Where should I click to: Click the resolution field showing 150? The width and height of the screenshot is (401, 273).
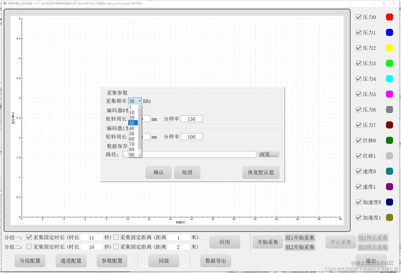pyautogui.click(x=191, y=118)
